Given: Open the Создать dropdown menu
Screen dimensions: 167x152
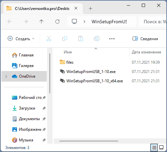Looking at the screenshot, I should 21,38.
